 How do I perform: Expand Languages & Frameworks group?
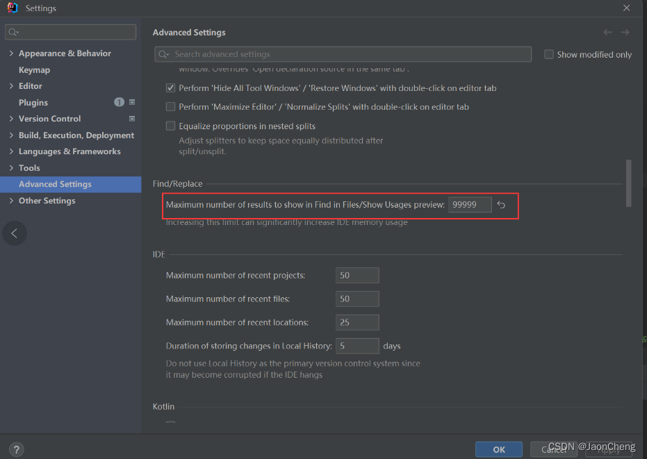11,151
